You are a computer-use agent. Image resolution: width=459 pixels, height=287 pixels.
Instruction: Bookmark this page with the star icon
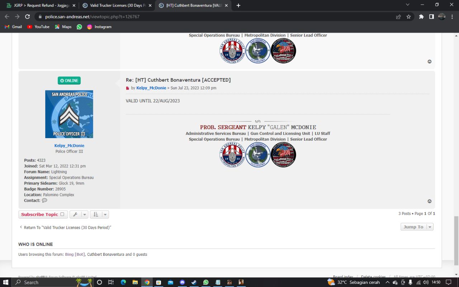408,17
